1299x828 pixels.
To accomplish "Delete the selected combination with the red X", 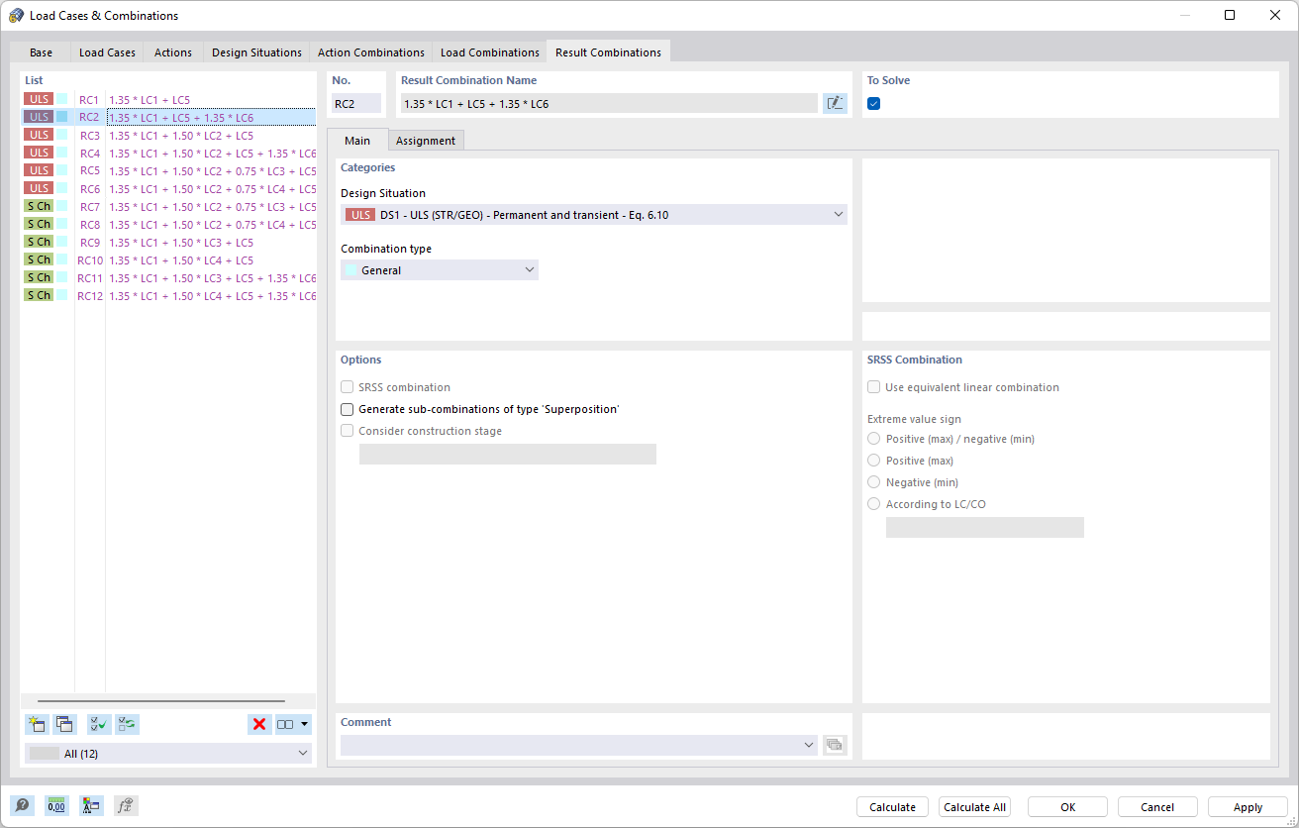I will tap(259, 724).
